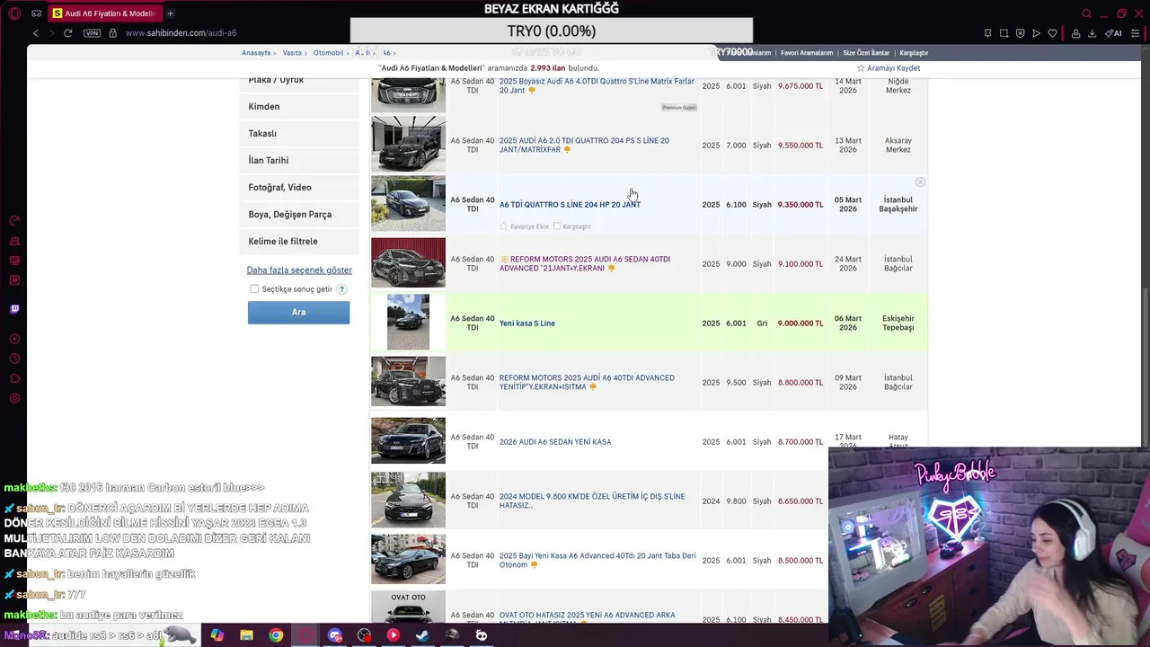This screenshot has height=647, width=1150.
Task: Open thumbnail of grey Eskişehir Audi listing
Action: tap(408, 322)
